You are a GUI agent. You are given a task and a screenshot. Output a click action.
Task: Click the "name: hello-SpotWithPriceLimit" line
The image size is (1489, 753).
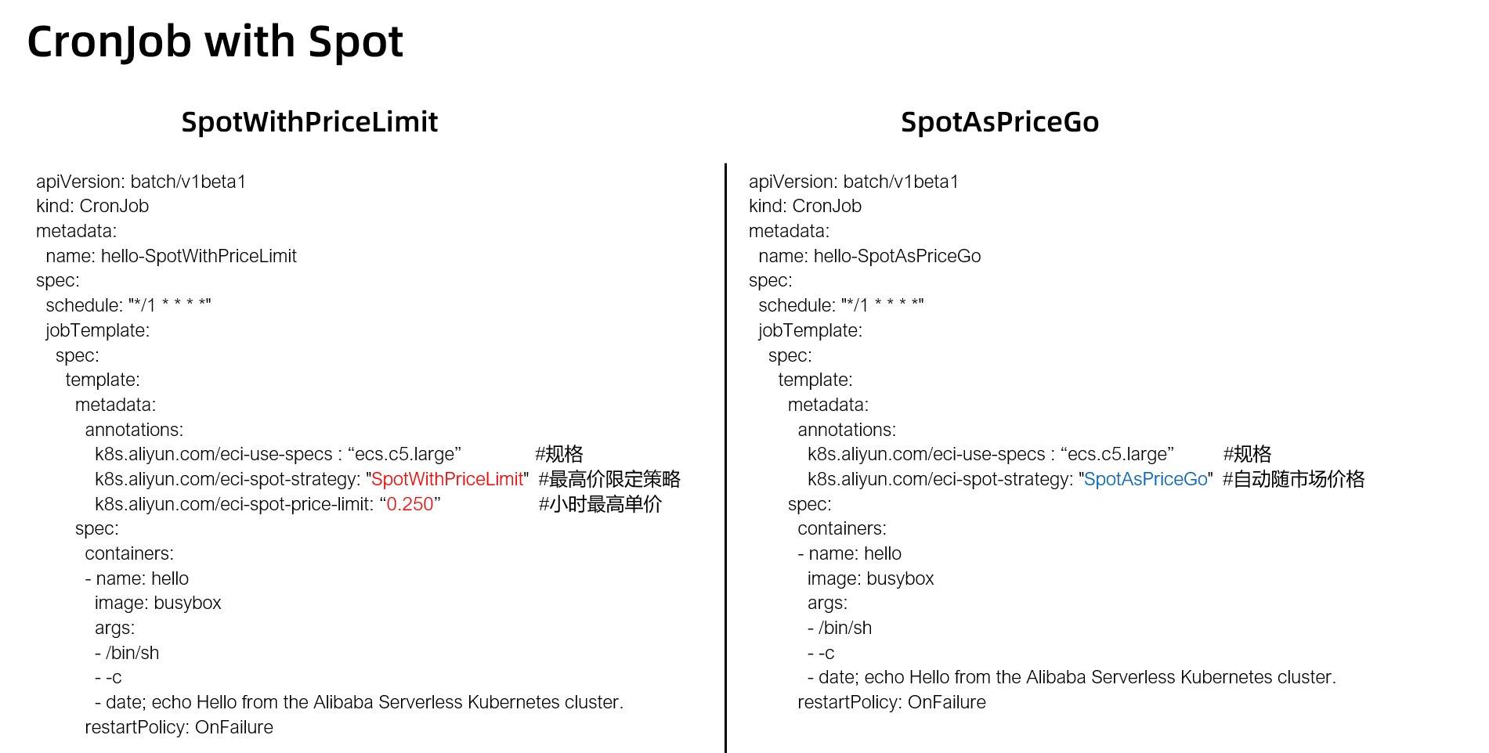(171, 256)
